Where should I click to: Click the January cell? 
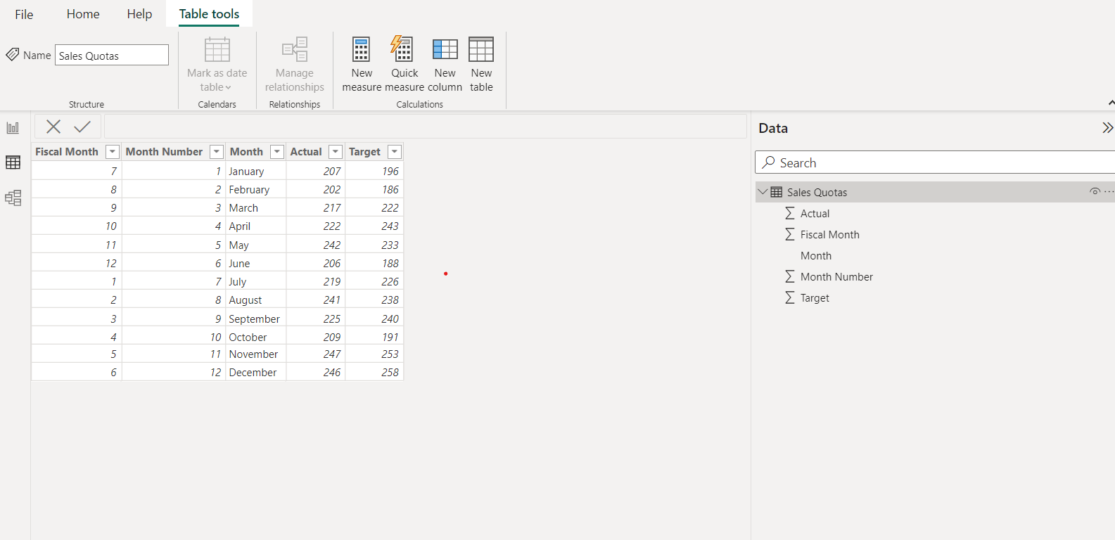point(255,171)
